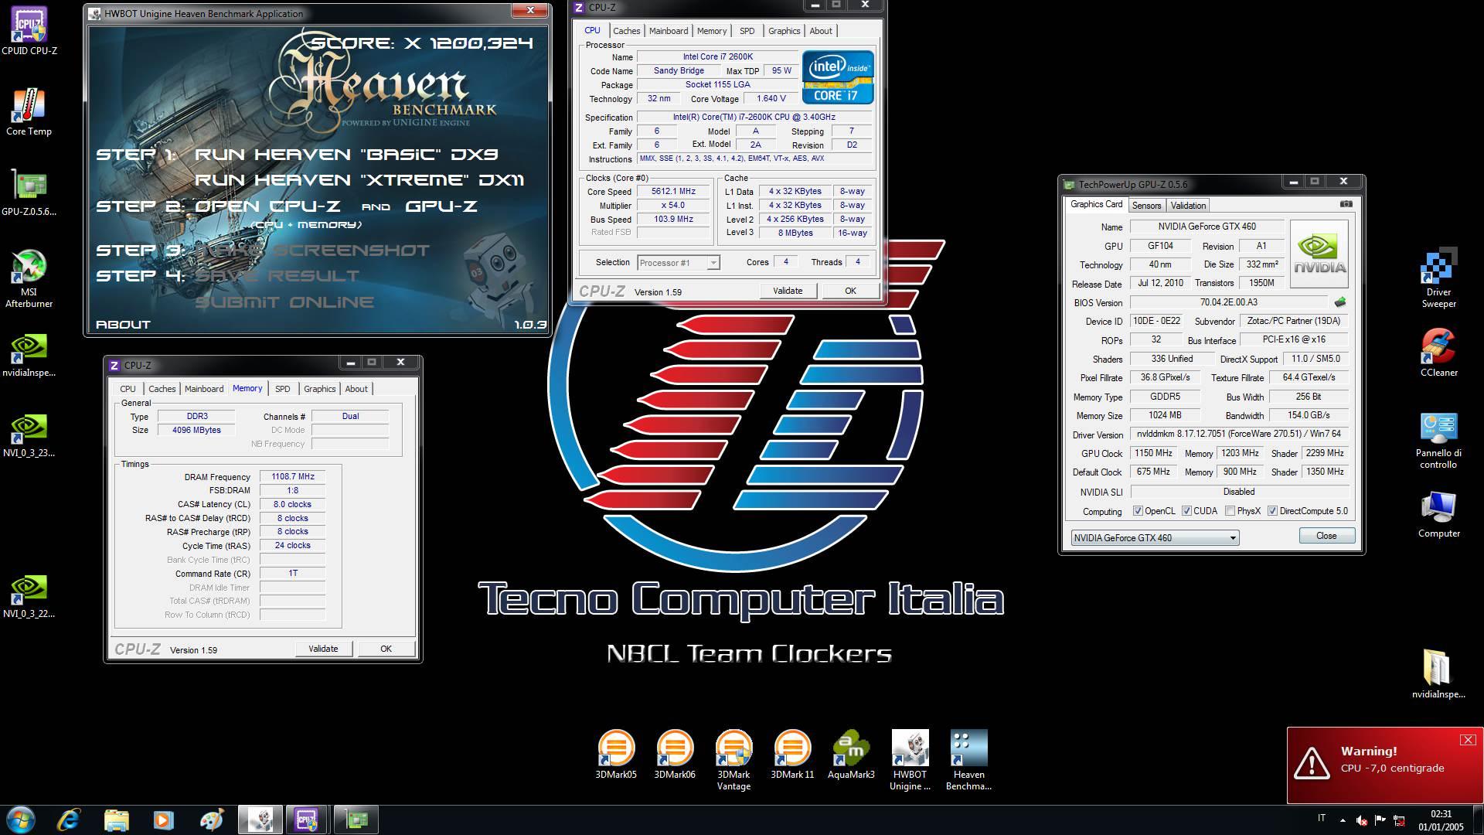Viewport: 1484px width, 835px height.
Task: Toggle CUDA checkbox in GPU-Z
Action: [1186, 511]
